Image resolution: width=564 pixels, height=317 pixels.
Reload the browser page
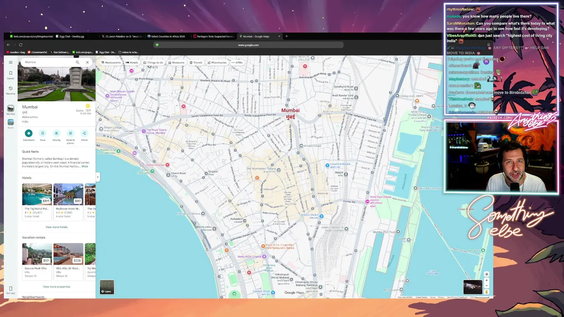pos(21,45)
